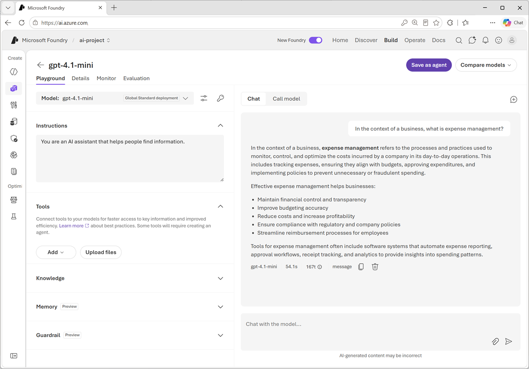
Task: Open the code brackets icon in sidebar
Action: tap(14, 72)
